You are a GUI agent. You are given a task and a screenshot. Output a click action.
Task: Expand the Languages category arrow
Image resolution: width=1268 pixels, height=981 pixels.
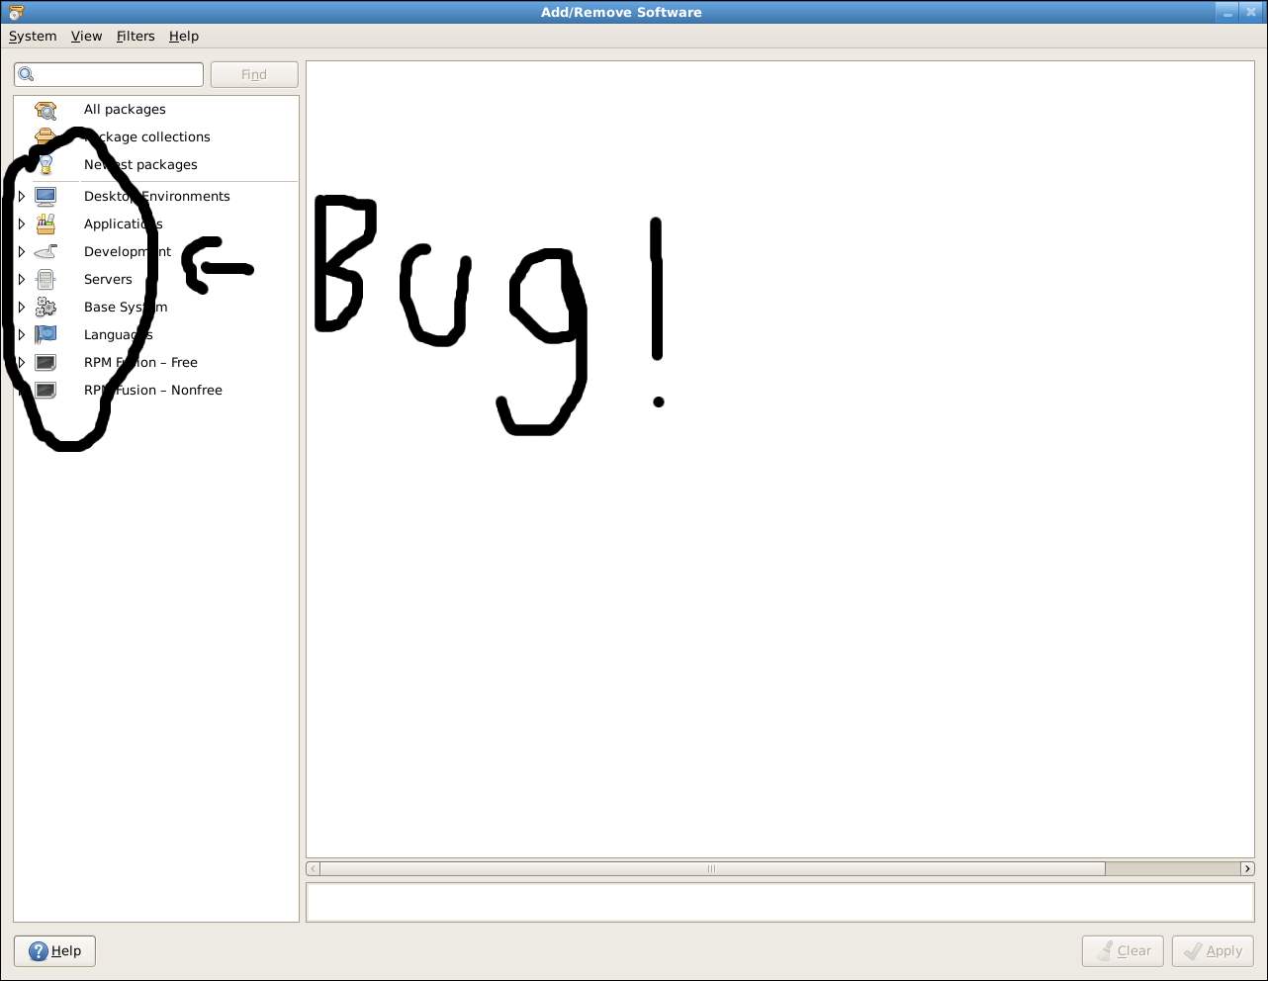click(22, 335)
